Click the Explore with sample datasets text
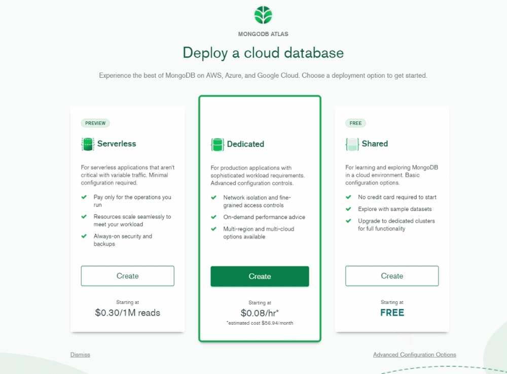Screen dimensions: 507x374 point(395,209)
